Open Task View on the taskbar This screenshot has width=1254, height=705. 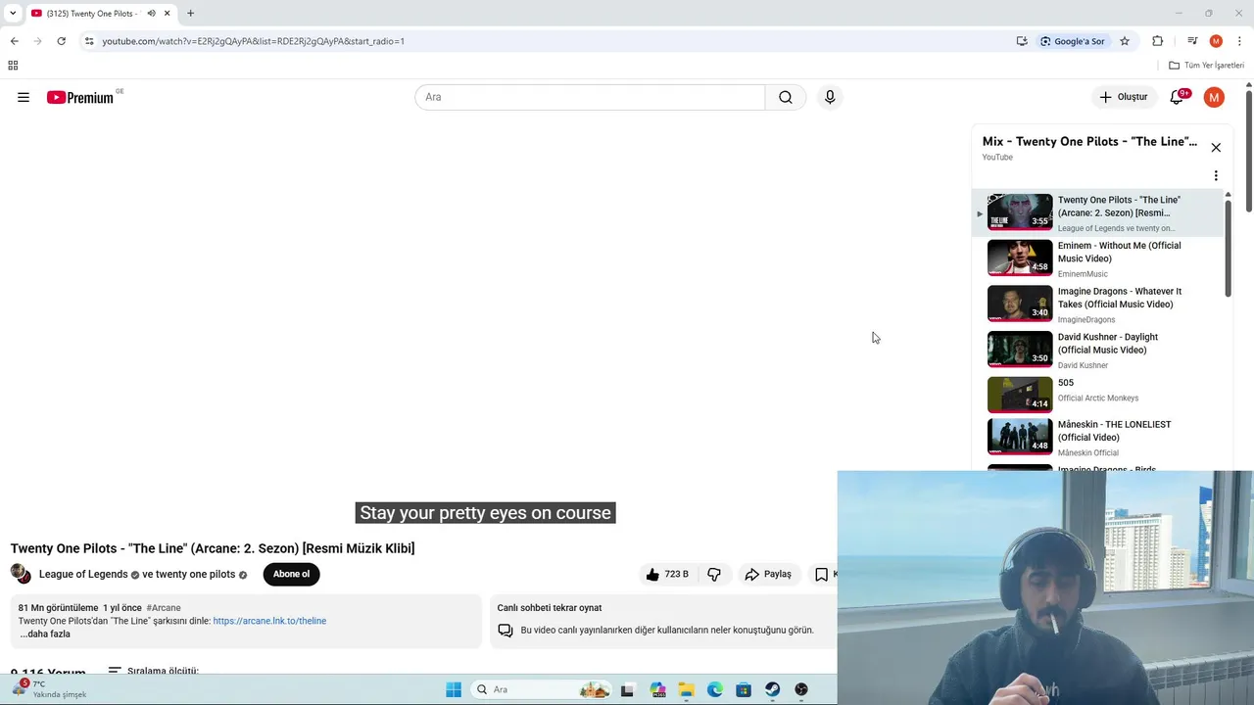[628, 689]
